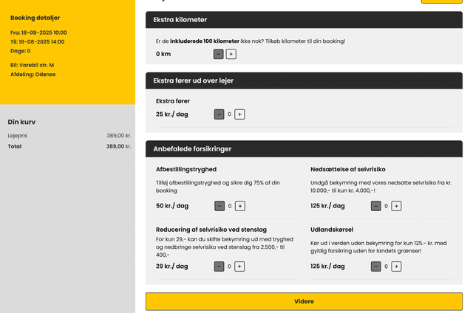The width and height of the screenshot is (473, 313).
Task: Click the Anbefalede forsikringer section header
Action: [304, 148]
